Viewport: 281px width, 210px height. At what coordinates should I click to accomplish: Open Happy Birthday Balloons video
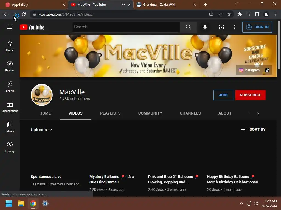(x=232, y=179)
